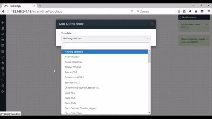Screen dimensions: 212x119
Task: Select highlighted 'Nothing selected' list option
Action: (x=104, y=52)
